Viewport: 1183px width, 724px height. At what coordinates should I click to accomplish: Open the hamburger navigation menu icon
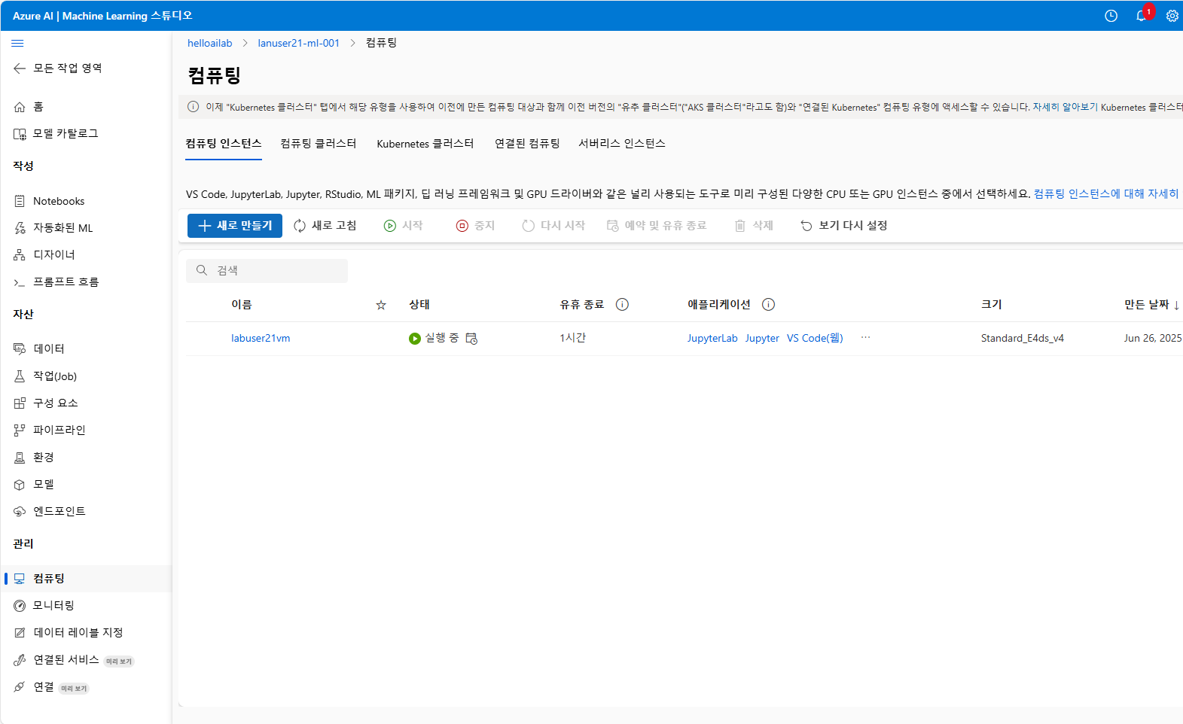pyautogui.click(x=17, y=43)
